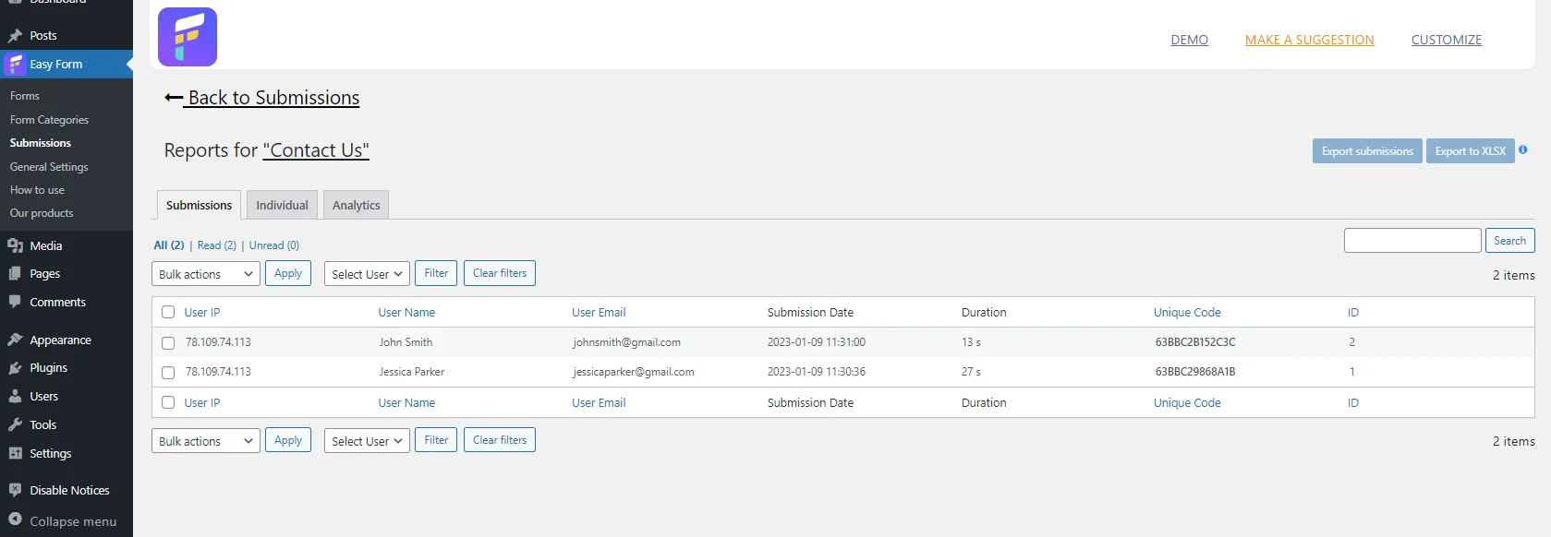The height and width of the screenshot is (537, 1551).
Task: Open the top Bulk actions dropdown
Action: pyautogui.click(x=206, y=274)
